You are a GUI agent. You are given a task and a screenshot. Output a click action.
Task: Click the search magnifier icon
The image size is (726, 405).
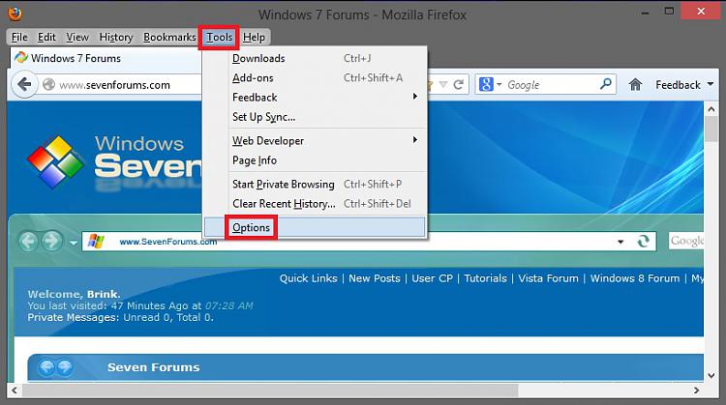(606, 84)
